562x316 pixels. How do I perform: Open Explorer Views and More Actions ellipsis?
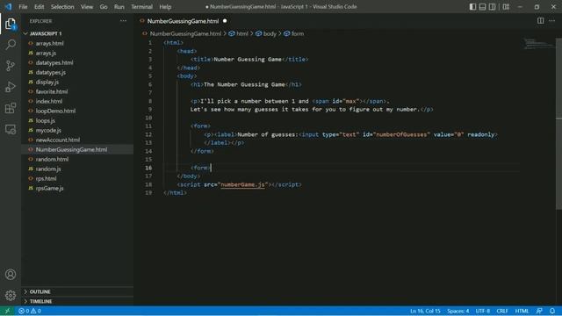pyautogui.click(x=123, y=21)
